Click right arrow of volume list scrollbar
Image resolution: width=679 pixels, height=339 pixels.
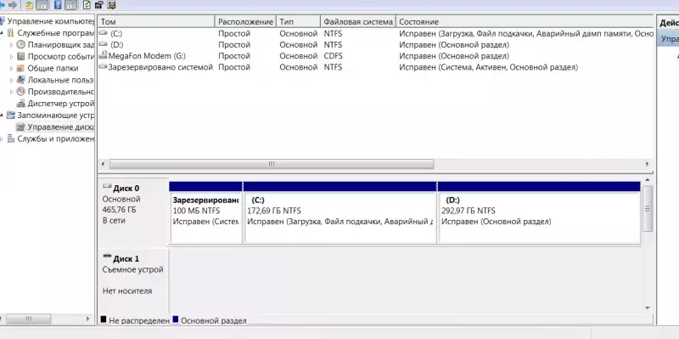pyautogui.click(x=648, y=164)
